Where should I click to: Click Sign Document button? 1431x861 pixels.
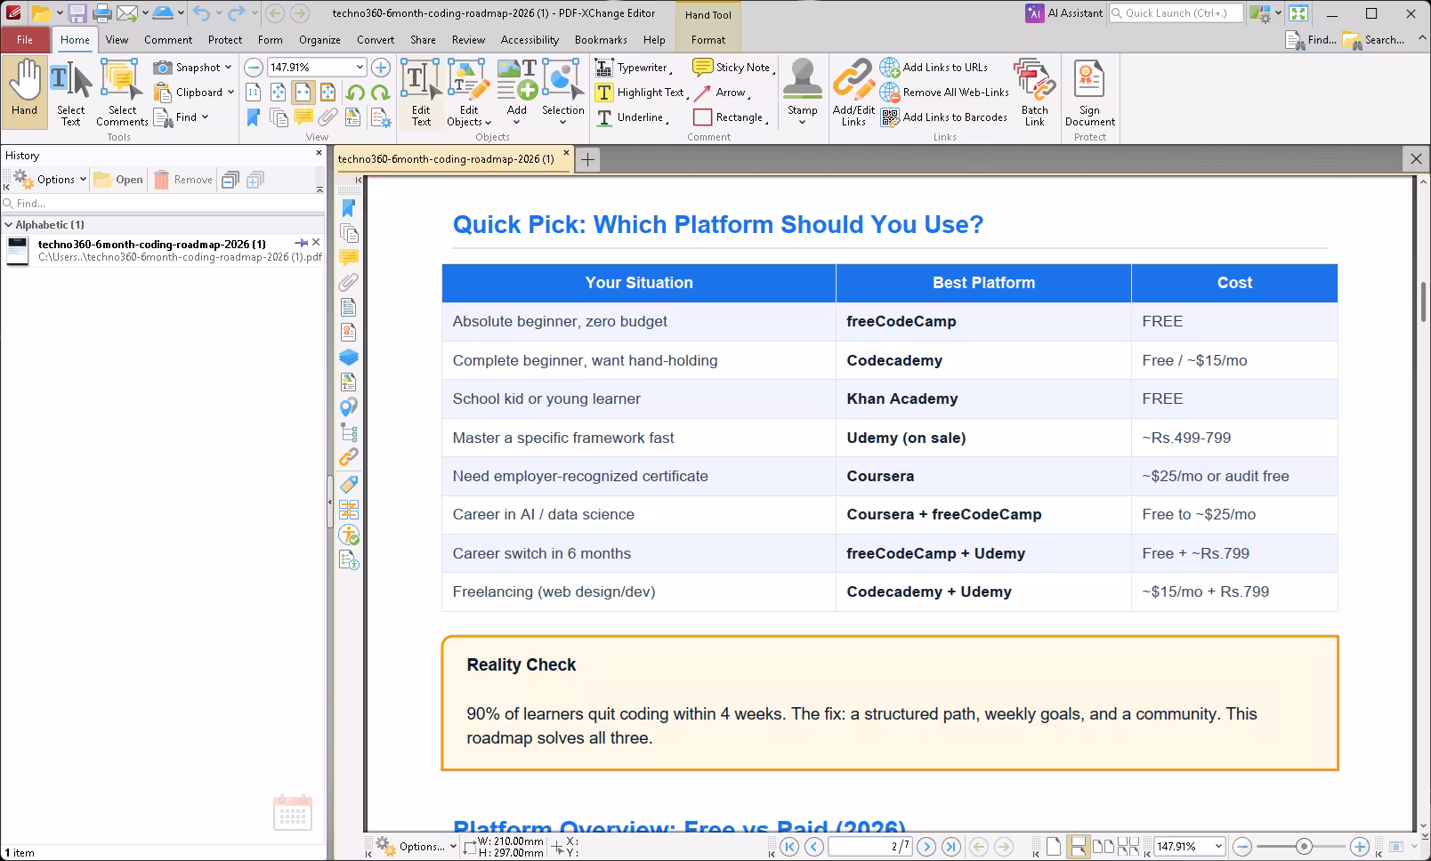click(1089, 93)
